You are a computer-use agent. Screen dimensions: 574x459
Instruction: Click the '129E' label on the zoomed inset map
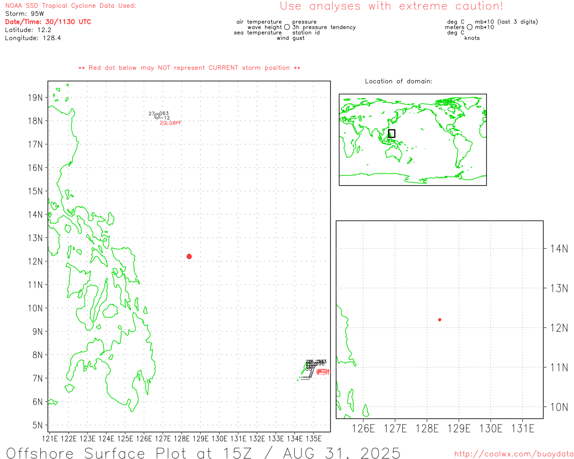tap(459, 429)
